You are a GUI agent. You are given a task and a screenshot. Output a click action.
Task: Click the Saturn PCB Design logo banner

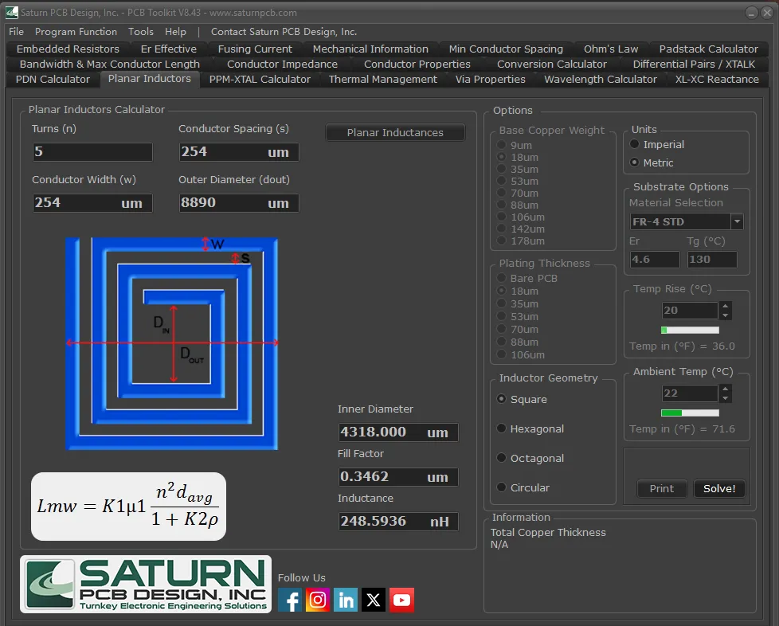146,585
